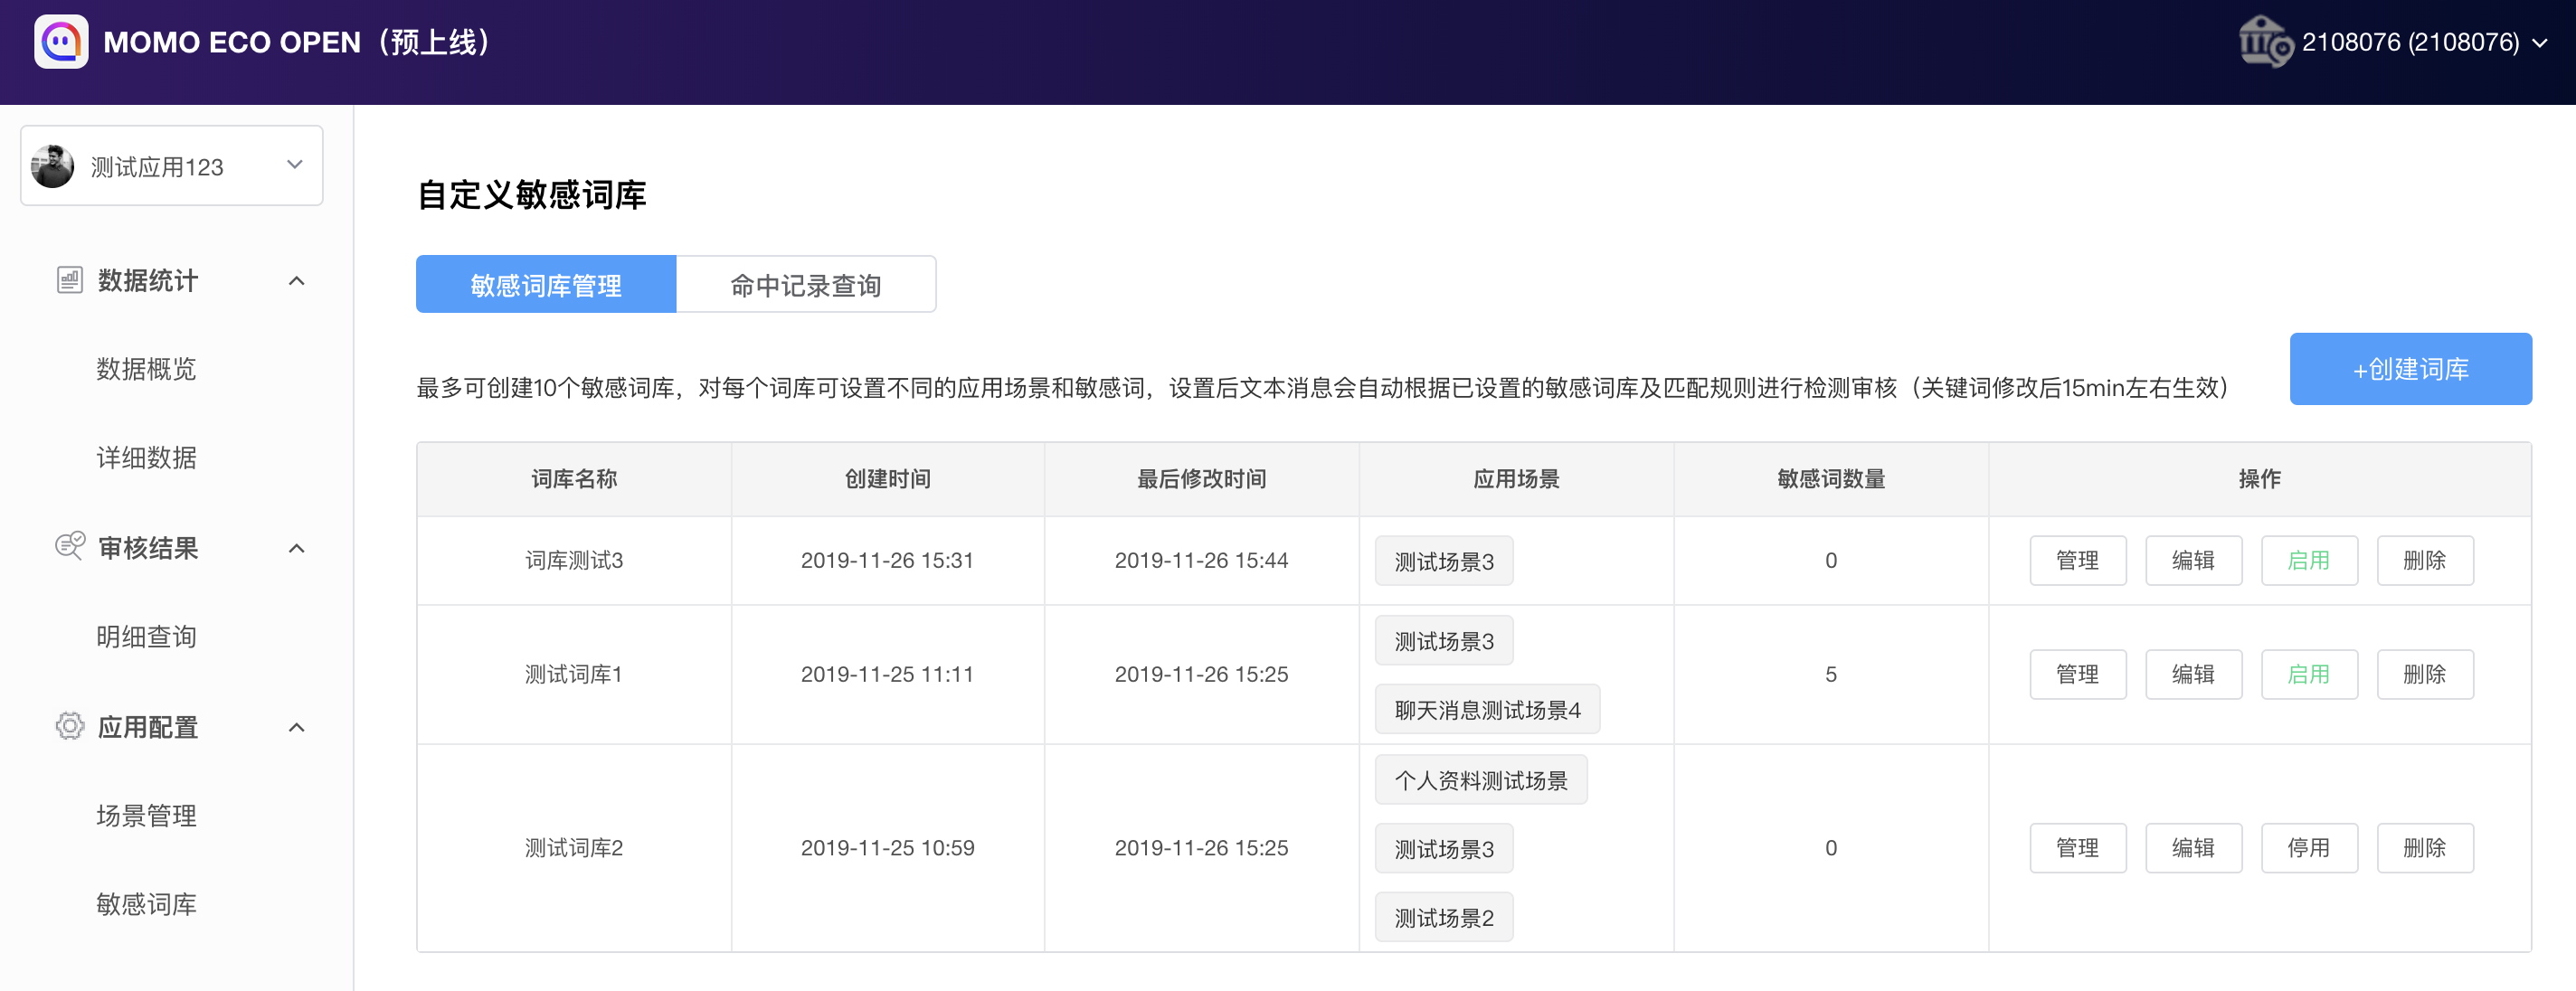Image resolution: width=2576 pixels, height=991 pixels.
Task: Open 明细查询 in the sidebar
Action: (x=146, y=637)
